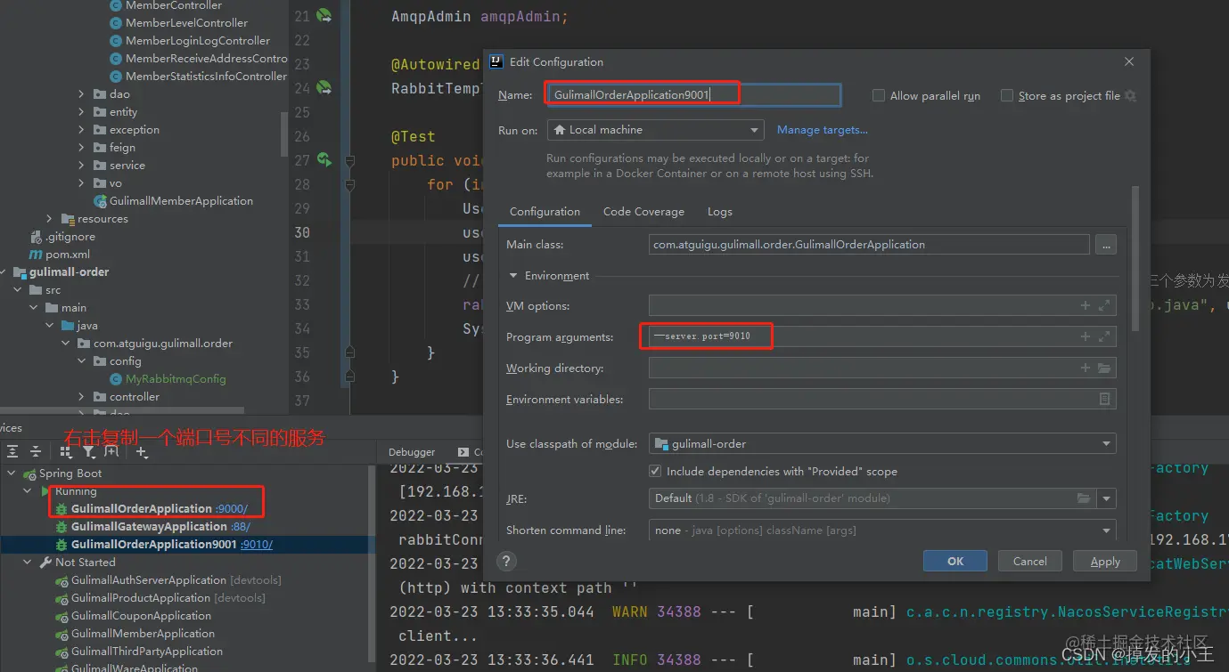Click Add Service plus icon
This screenshot has width=1229, height=672.
[x=141, y=452]
